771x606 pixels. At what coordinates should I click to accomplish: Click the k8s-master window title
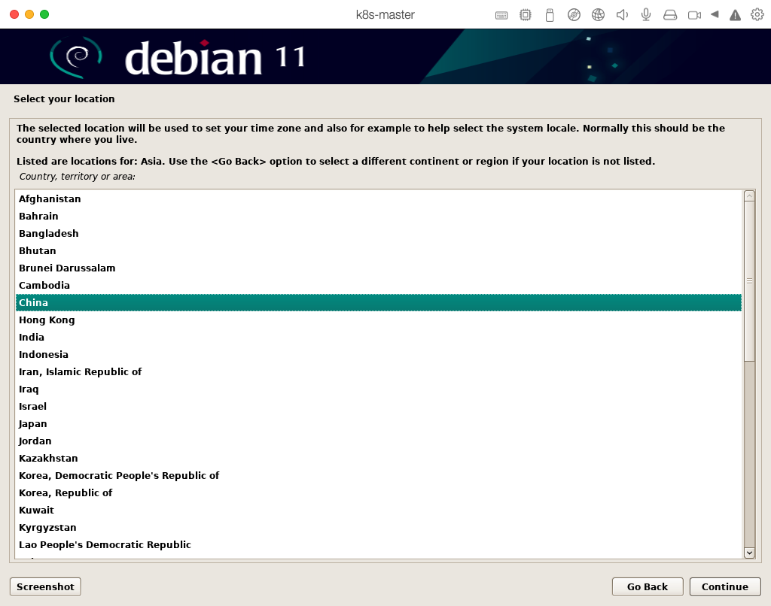(x=385, y=15)
